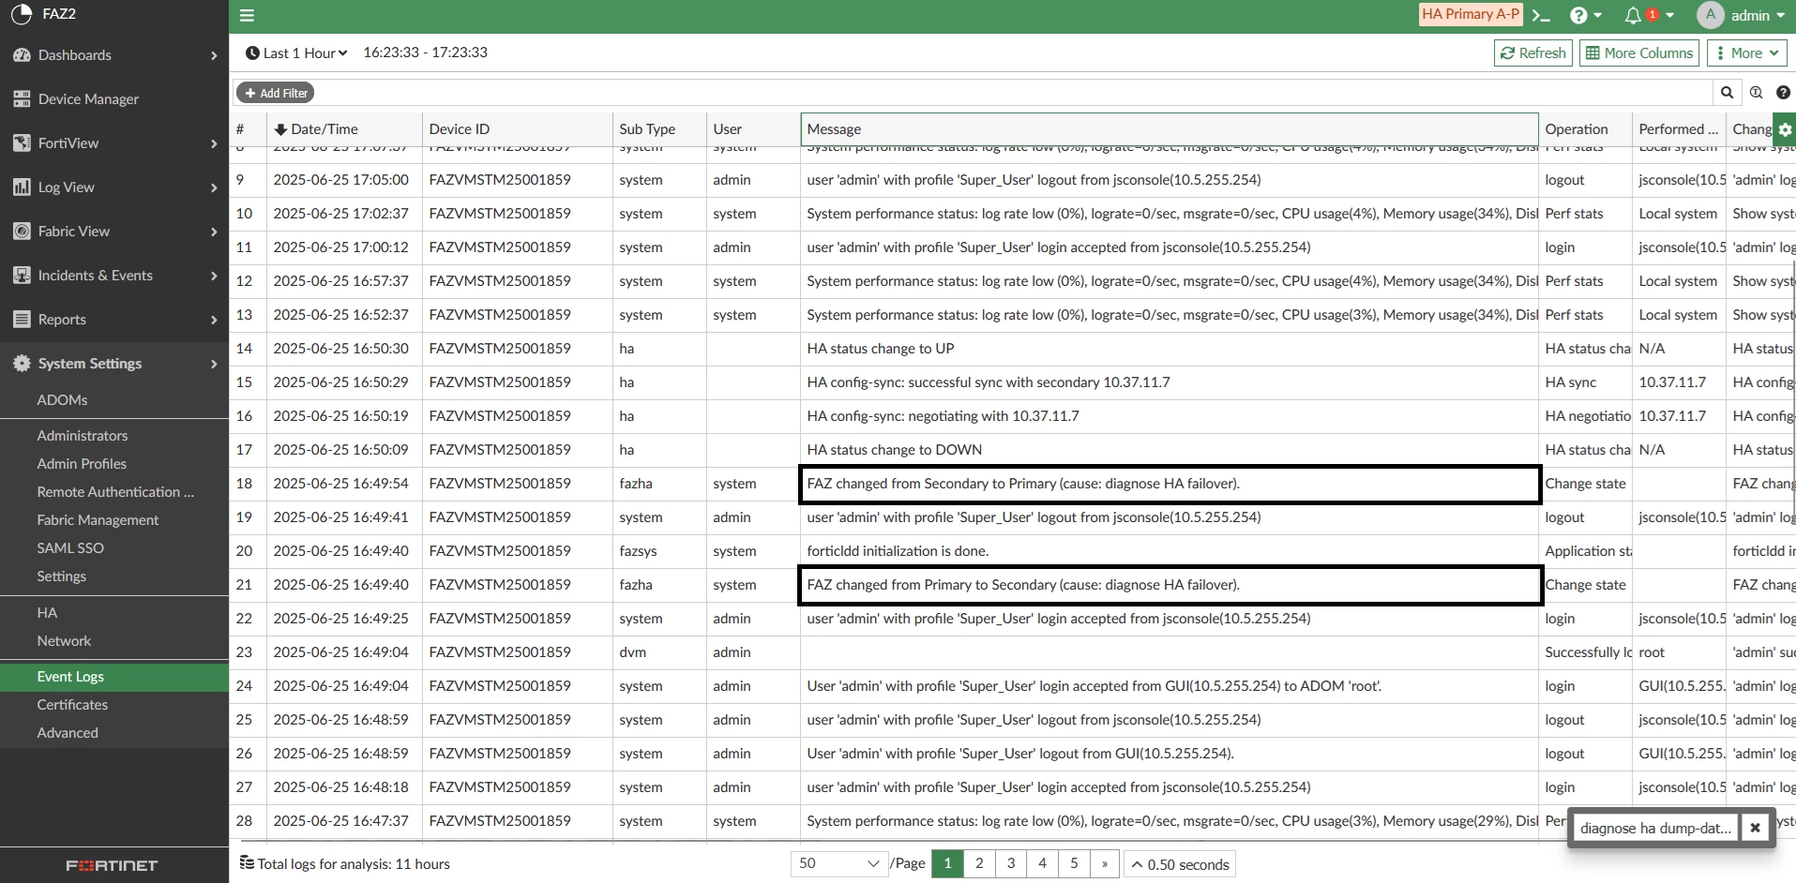Open Advanced menu item

68,733
